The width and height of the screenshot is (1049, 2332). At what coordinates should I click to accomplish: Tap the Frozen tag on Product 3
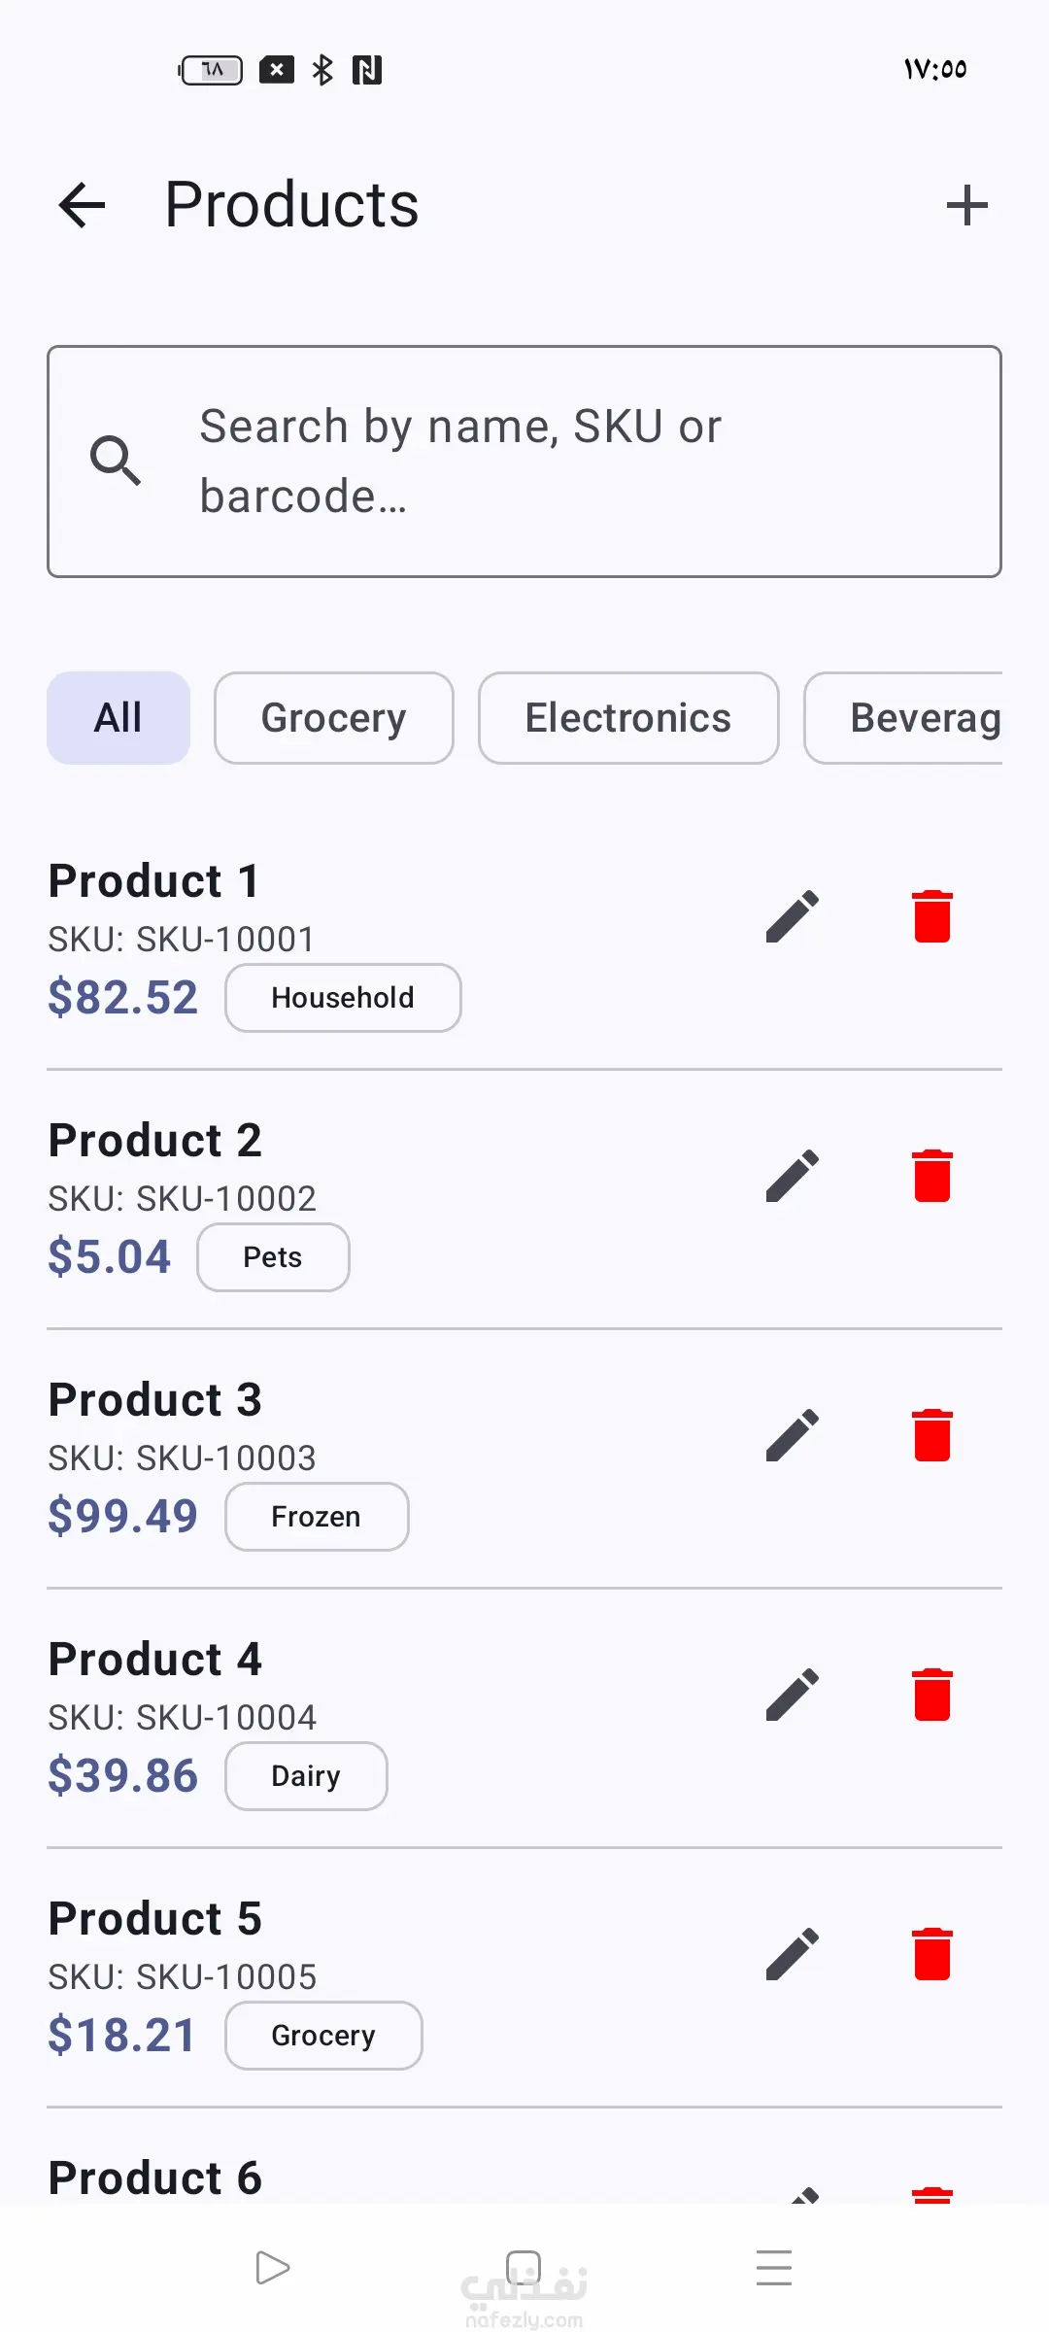coord(317,1517)
